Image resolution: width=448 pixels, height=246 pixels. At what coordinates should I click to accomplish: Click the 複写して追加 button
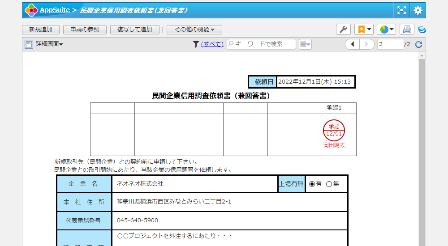[x=135, y=30]
